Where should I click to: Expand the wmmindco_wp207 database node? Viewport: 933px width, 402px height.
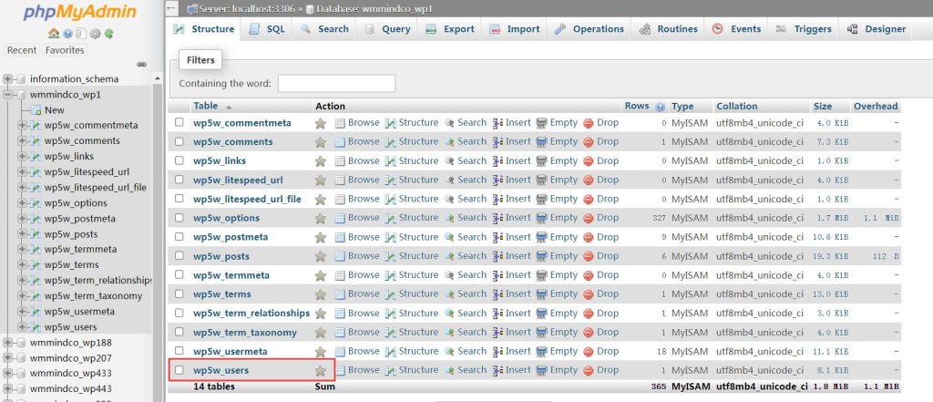7,358
